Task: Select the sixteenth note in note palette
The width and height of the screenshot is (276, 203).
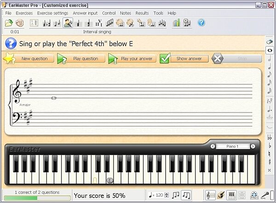Action: pos(270,83)
